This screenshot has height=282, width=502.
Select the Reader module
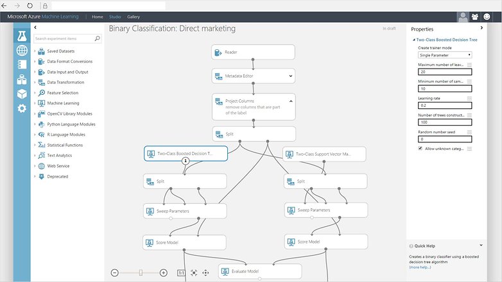pyautogui.click(x=253, y=52)
